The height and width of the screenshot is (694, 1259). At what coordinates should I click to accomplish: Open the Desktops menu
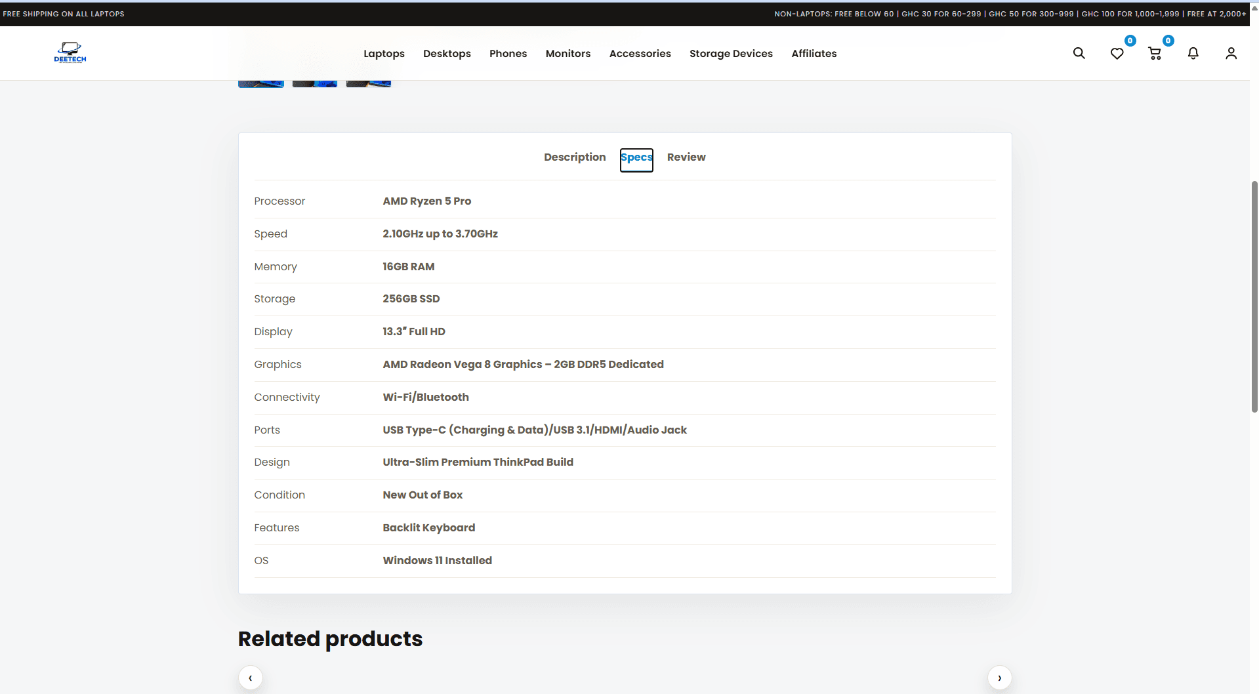point(447,54)
